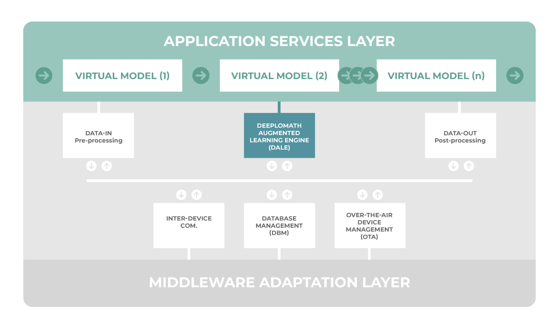Click the up arrow above Database Management
The width and height of the screenshot is (559, 326).
pos(287,195)
